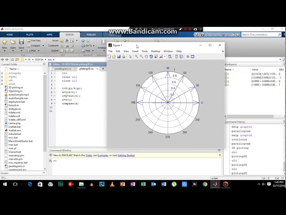Toggle Data Cursor tool in Figure 1
The width and height of the screenshot is (286, 215).
[x=156, y=57]
